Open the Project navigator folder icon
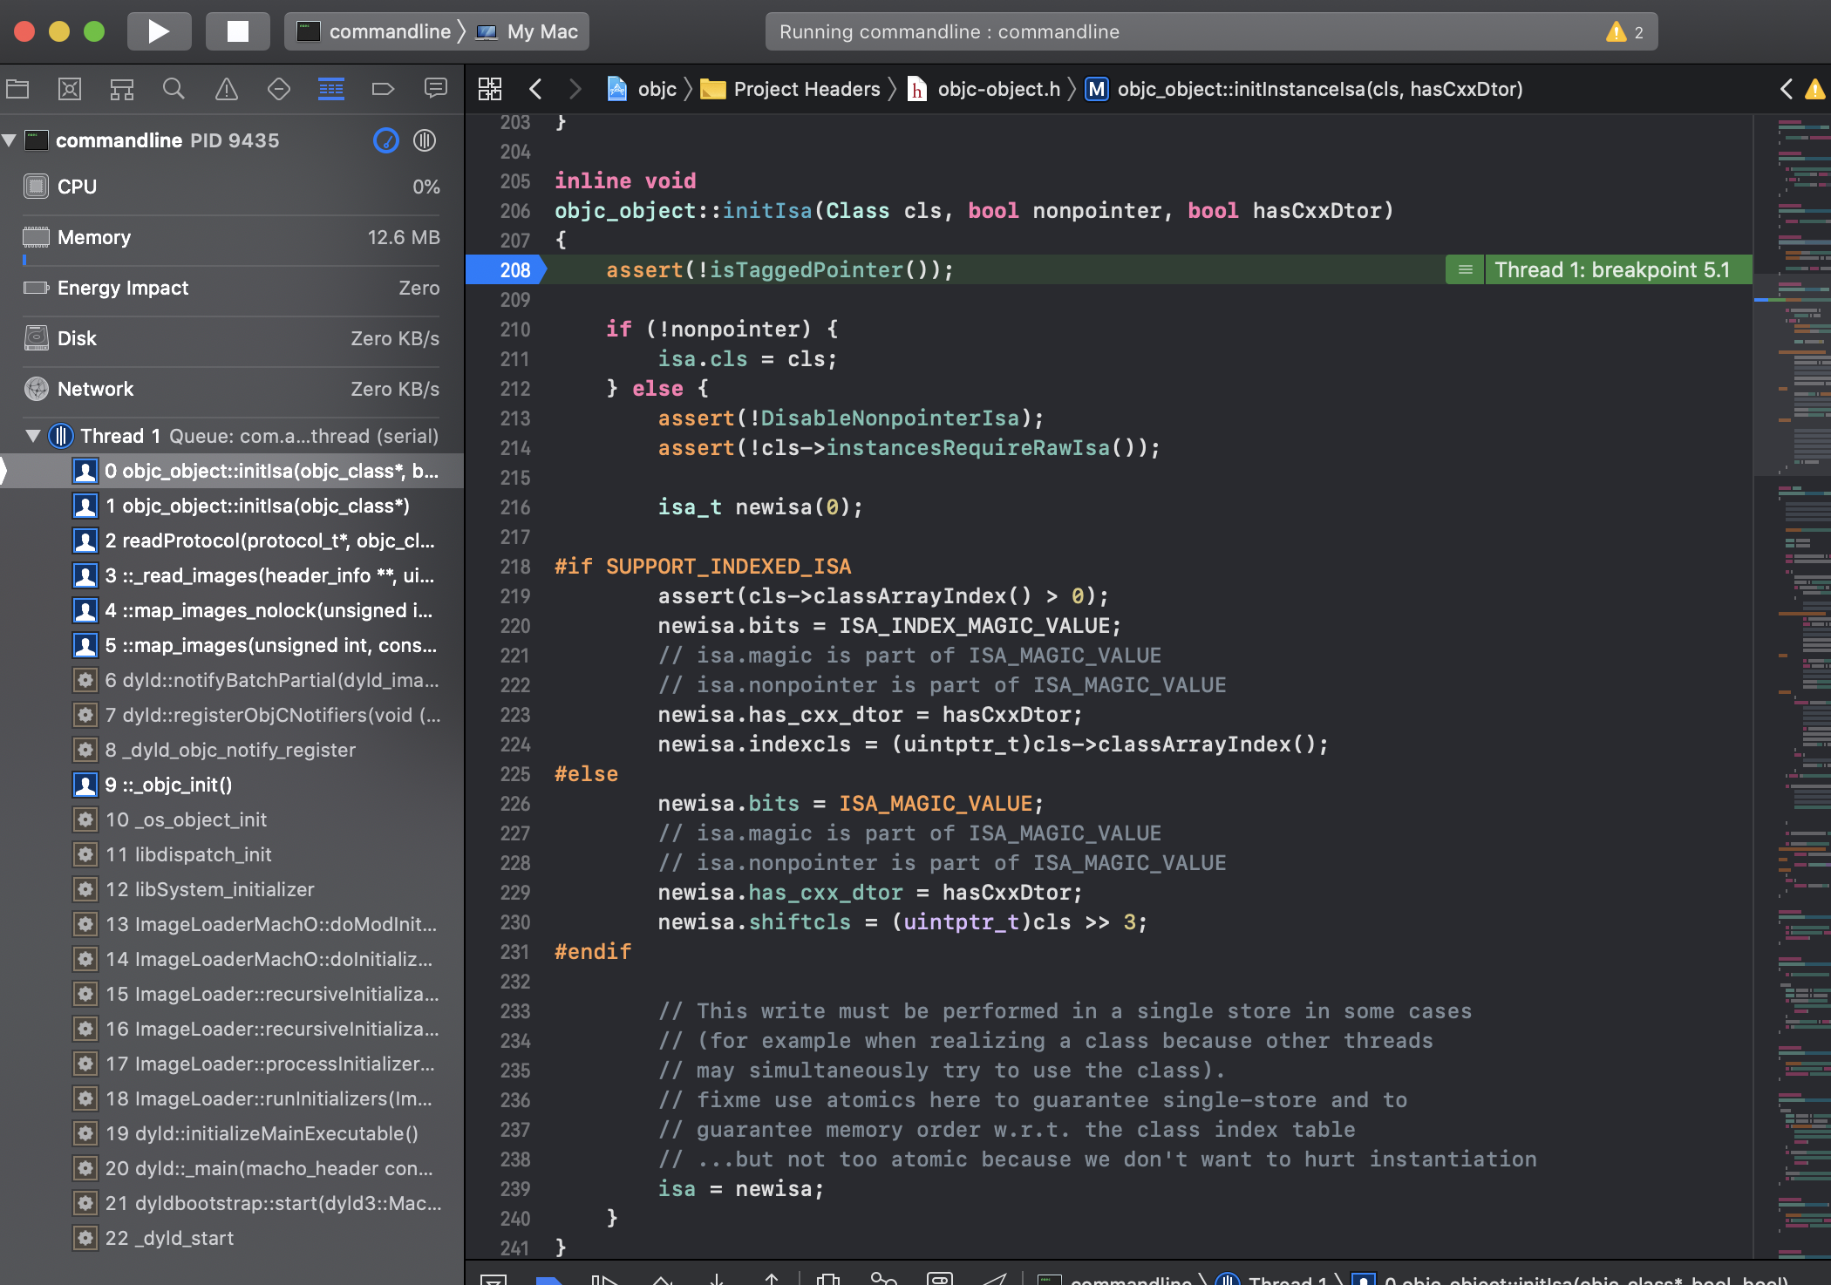The height and width of the screenshot is (1285, 1831). [x=17, y=89]
